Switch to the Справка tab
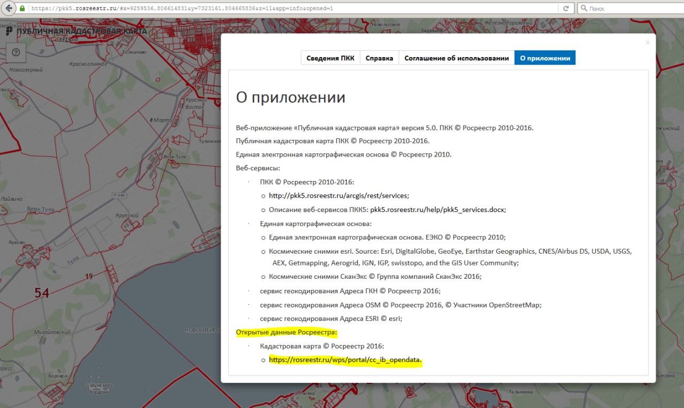The width and height of the screenshot is (684, 408). point(379,58)
